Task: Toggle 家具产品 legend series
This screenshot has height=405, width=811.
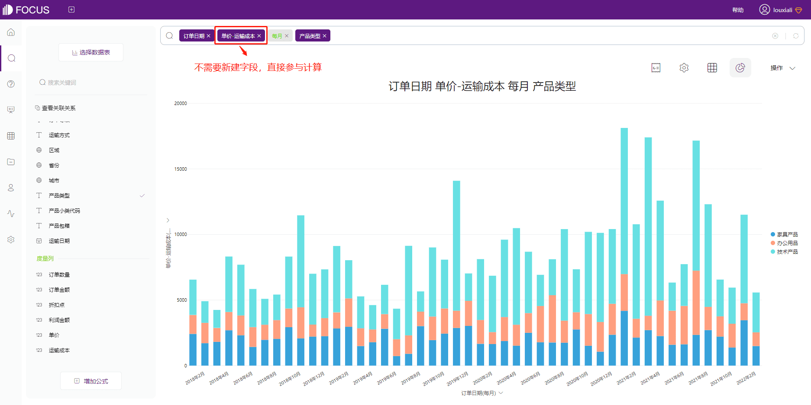Action: click(x=784, y=234)
